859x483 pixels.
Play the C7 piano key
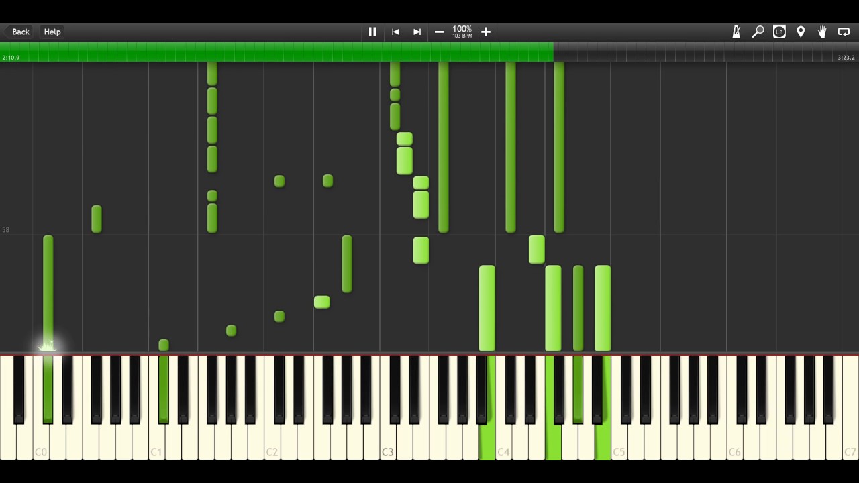[850, 408]
